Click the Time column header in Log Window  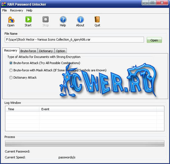tap(22, 109)
